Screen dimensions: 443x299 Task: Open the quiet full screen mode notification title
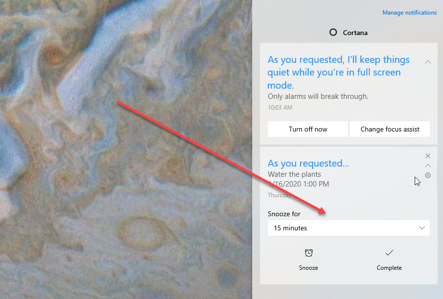click(x=339, y=72)
